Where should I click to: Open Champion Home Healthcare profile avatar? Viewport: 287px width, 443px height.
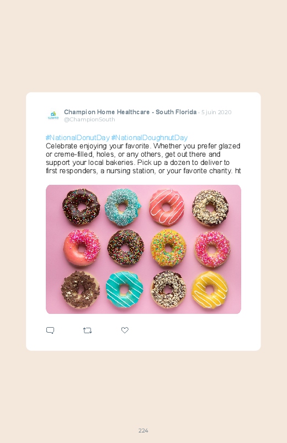point(53,115)
